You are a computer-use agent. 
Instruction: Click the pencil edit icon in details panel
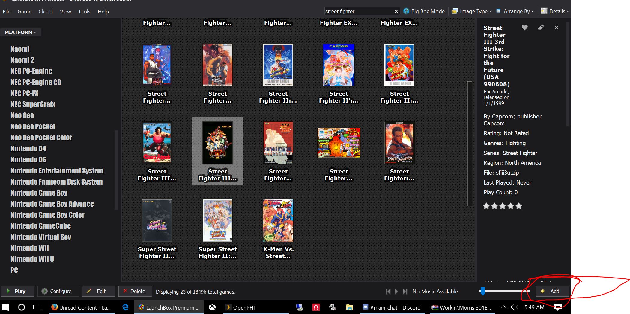tap(541, 28)
